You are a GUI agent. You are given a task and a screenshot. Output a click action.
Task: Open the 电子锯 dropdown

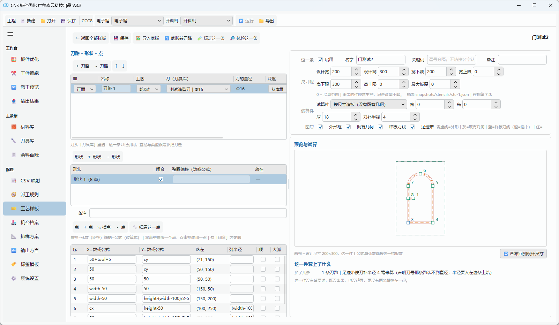click(x=137, y=21)
